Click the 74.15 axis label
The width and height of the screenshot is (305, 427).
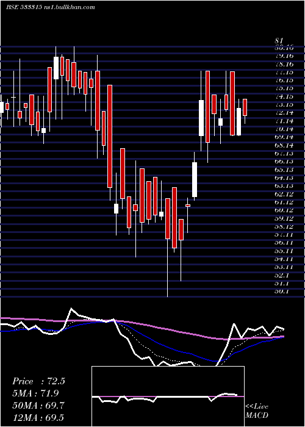[284, 96]
